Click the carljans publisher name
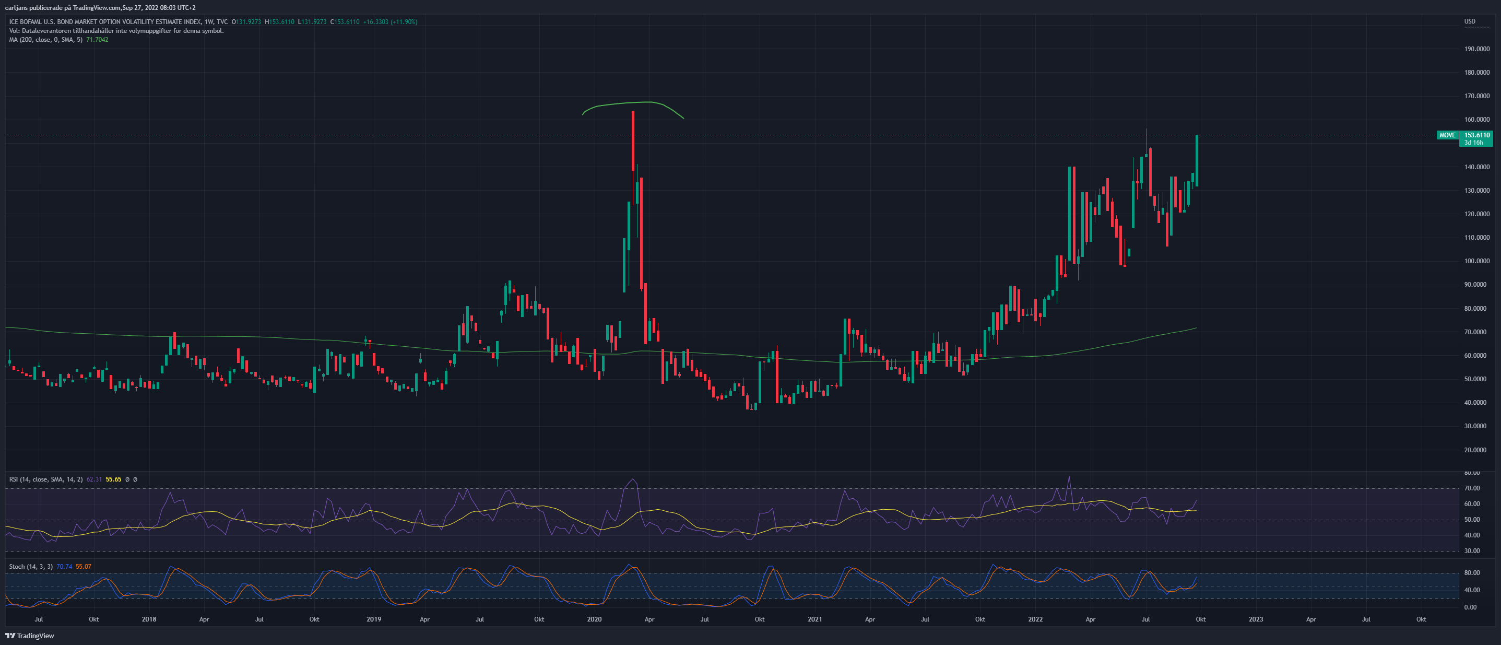Screen dimensions: 1501x645 point(16,8)
